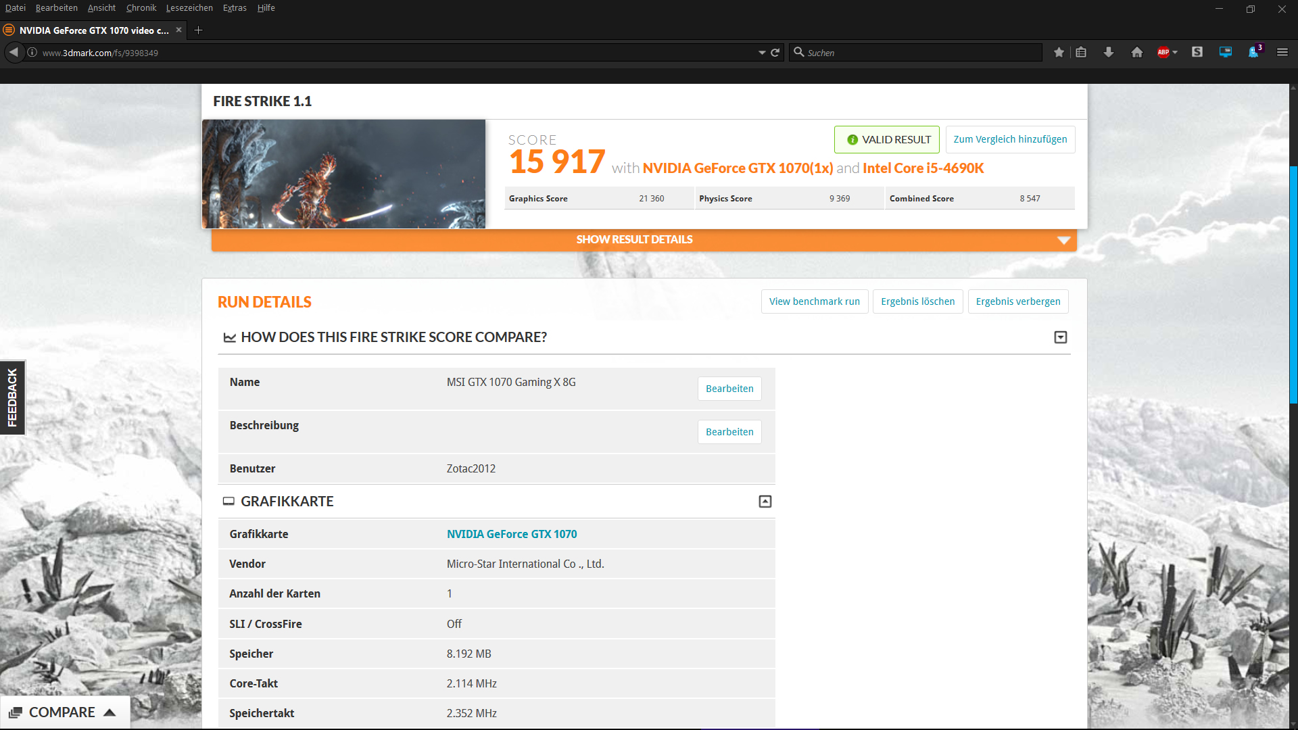Open the NVIDIA GeForce GTX 1070 link
The image size is (1298, 730).
511,534
